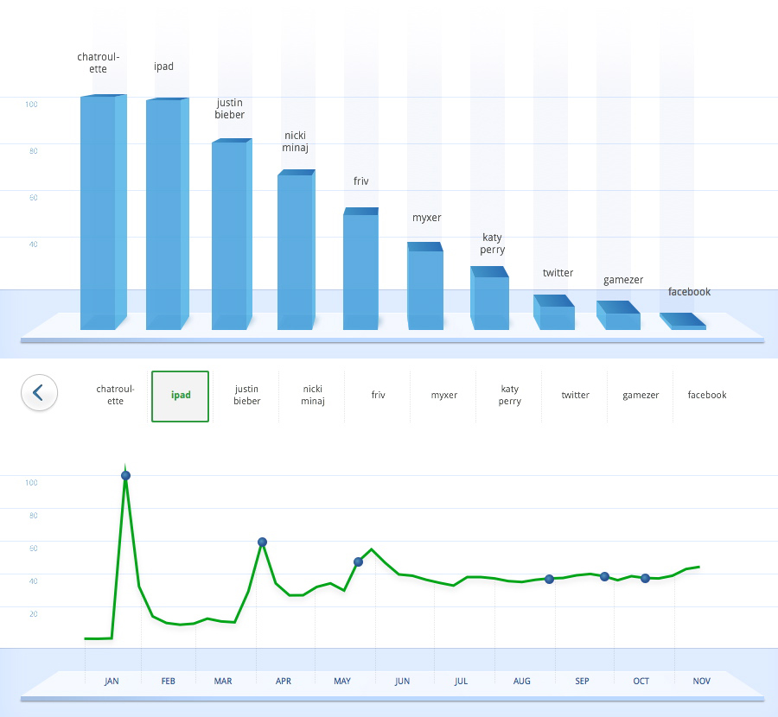Viewport: 778px width, 717px height.
Task: Select the chatroulette tab in the keyword strip
Action: 115,395
